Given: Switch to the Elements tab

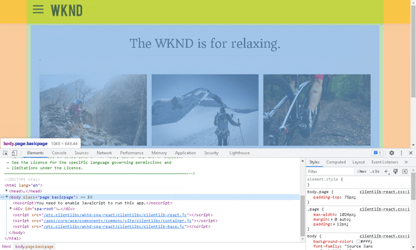Looking at the screenshot, I should coord(35,153).
